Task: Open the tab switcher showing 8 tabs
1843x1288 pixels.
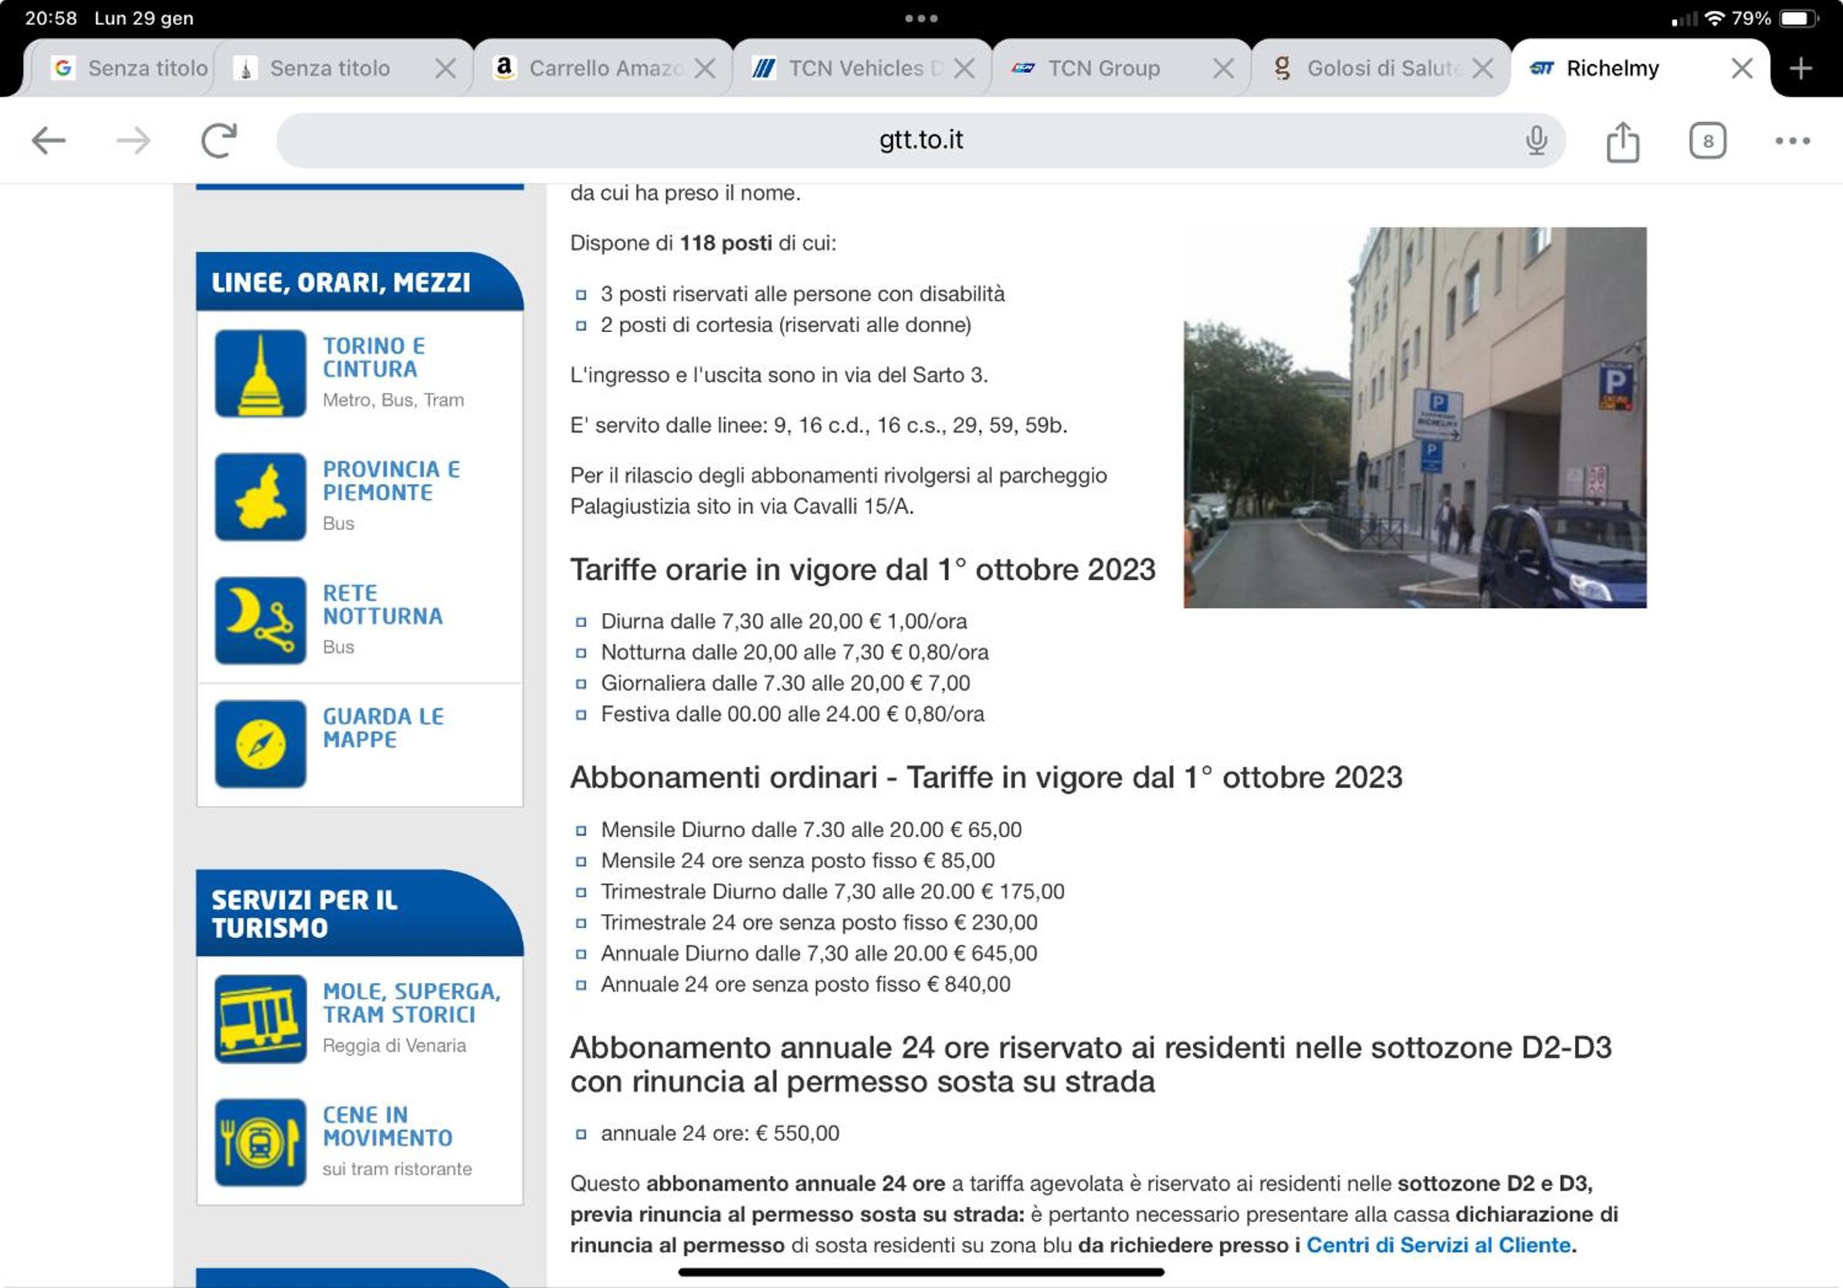Action: click(x=1707, y=141)
